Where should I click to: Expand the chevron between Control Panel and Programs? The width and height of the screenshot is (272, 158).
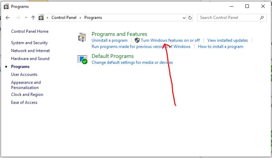(80, 18)
